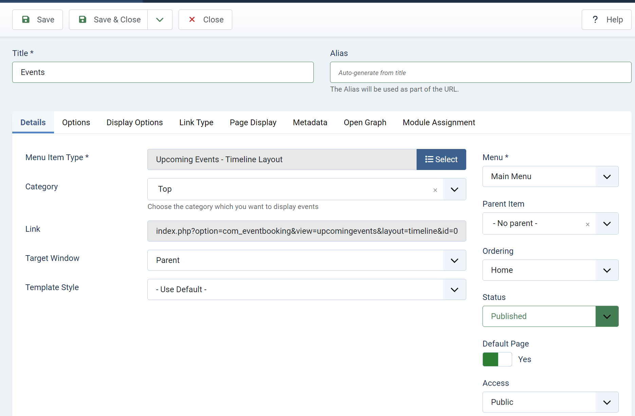The width and height of the screenshot is (635, 416).
Task: Click Select menu item type button
Action: point(441,159)
